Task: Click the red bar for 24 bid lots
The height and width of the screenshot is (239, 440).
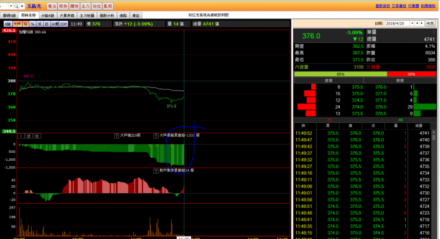Action: point(306,107)
